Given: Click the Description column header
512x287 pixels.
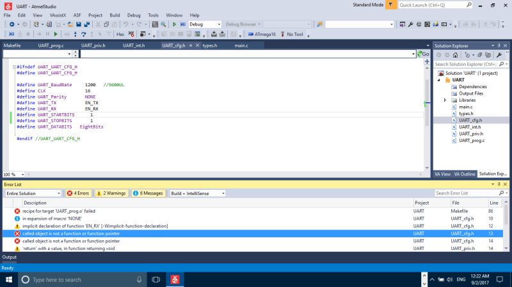Looking at the screenshot, I should click(x=35, y=203).
